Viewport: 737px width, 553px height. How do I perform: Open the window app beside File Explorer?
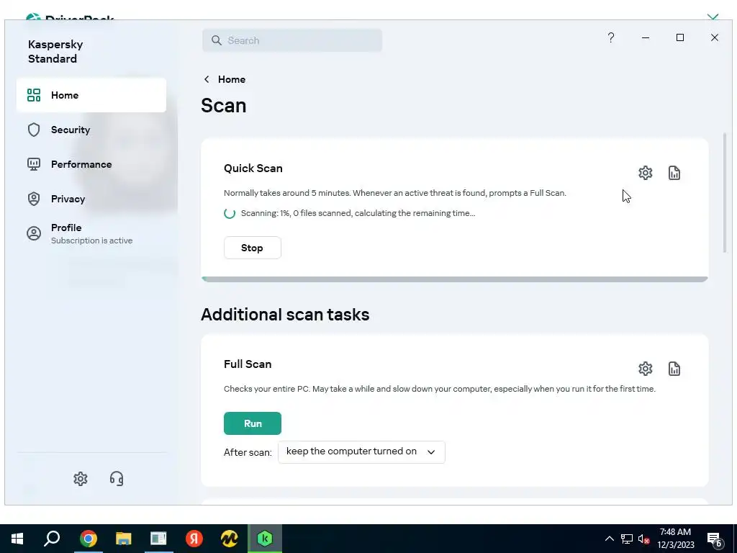click(x=159, y=539)
